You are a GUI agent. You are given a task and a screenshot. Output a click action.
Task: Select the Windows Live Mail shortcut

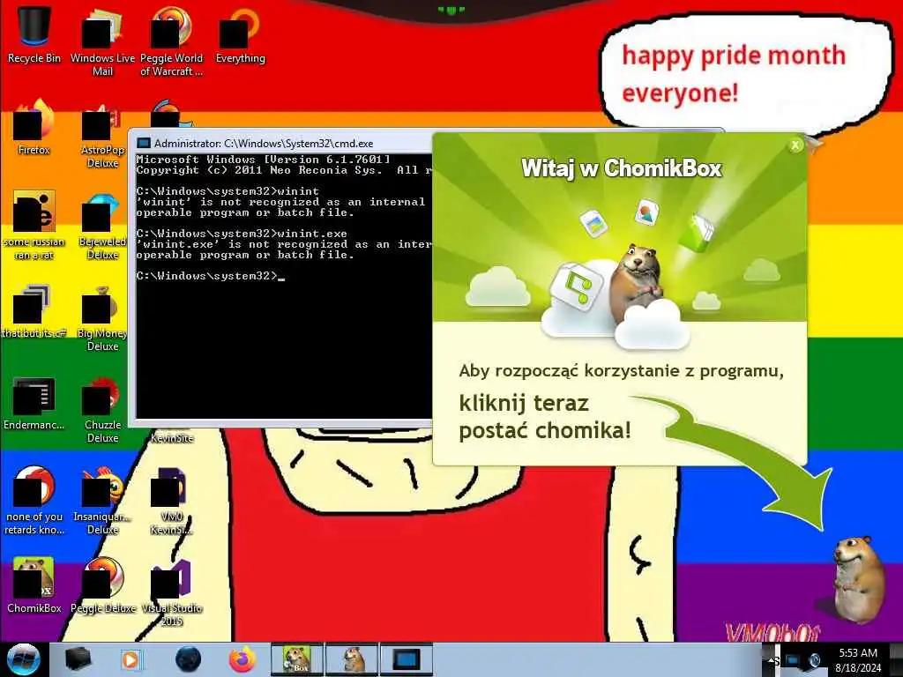pyautogui.click(x=102, y=41)
